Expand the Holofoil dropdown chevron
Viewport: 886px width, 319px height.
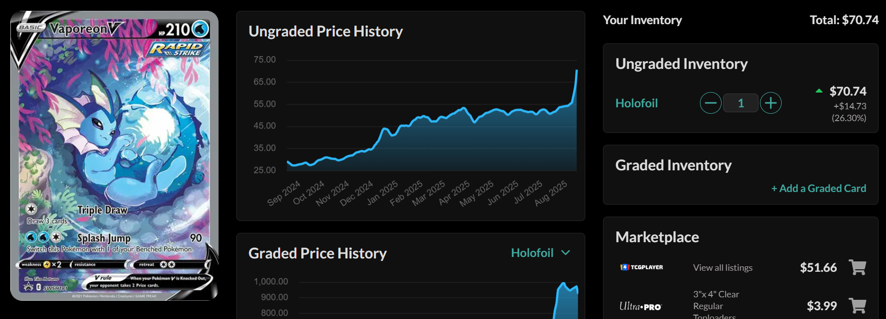click(566, 253)
